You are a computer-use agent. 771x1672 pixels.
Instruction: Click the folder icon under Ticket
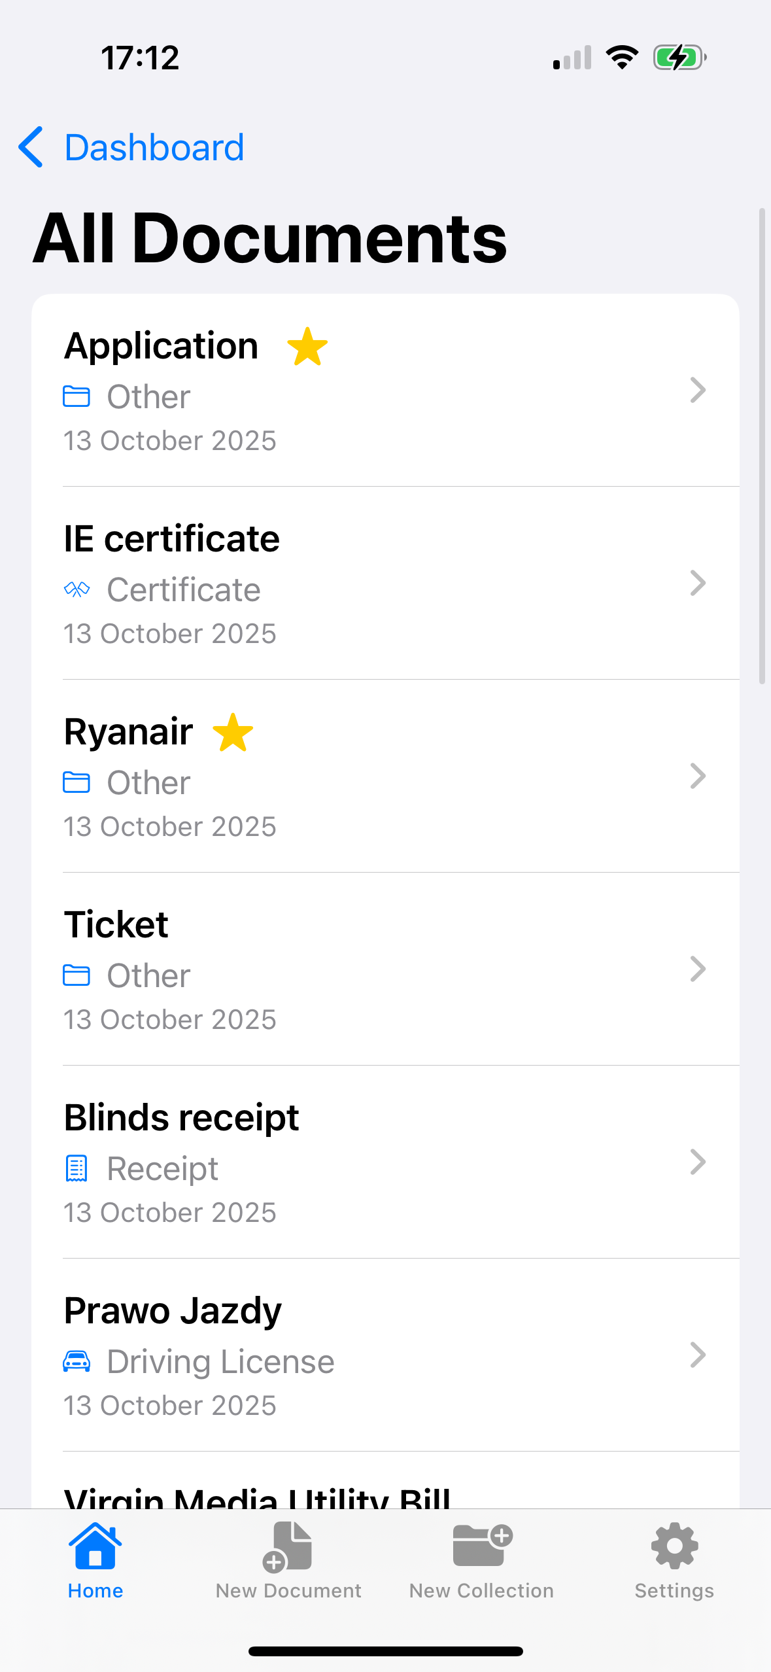tap(77, 975)
